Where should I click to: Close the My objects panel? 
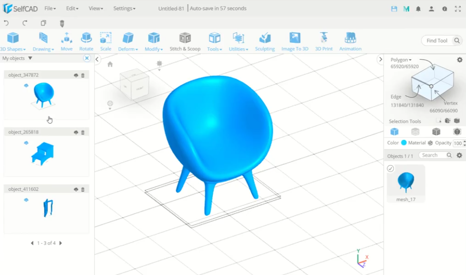click(87, 58)
